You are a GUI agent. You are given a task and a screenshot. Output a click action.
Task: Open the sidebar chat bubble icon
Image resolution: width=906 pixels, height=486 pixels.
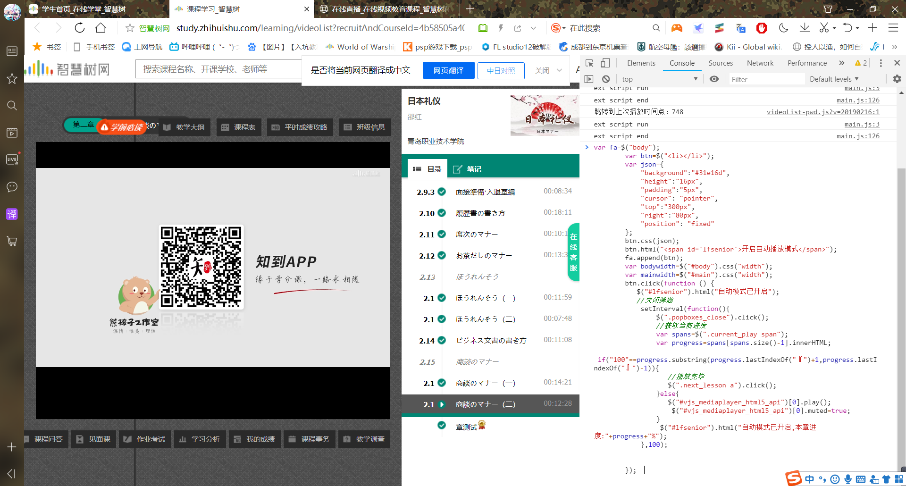pos(12,187)
